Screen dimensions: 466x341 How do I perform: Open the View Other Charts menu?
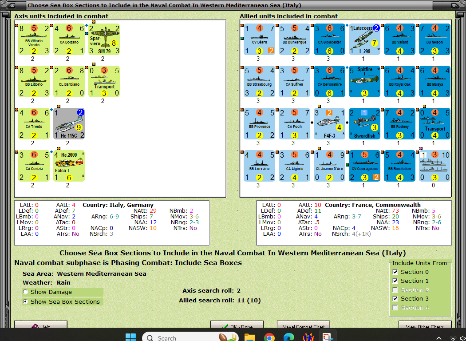pos(425,325)
